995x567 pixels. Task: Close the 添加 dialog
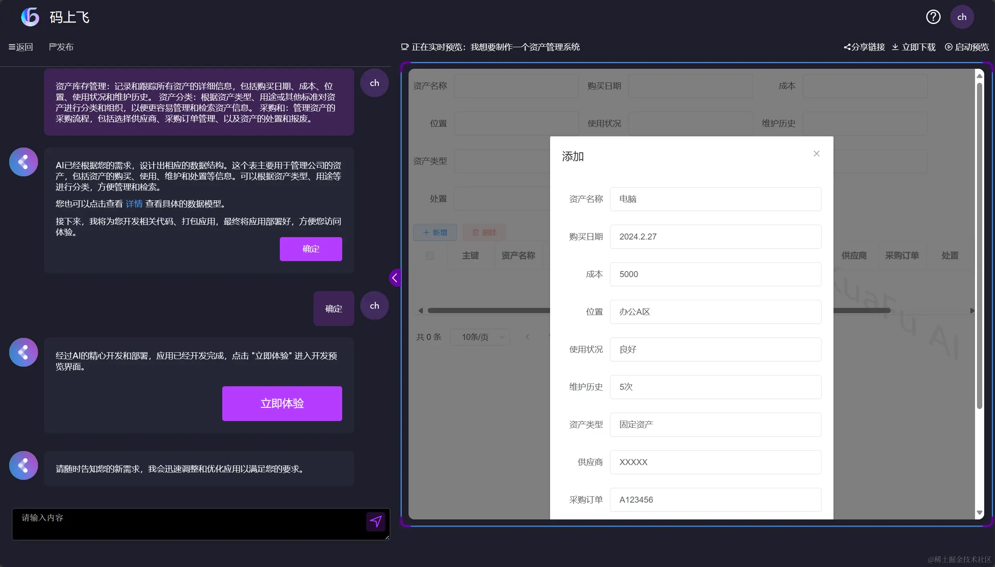[816, 154]
